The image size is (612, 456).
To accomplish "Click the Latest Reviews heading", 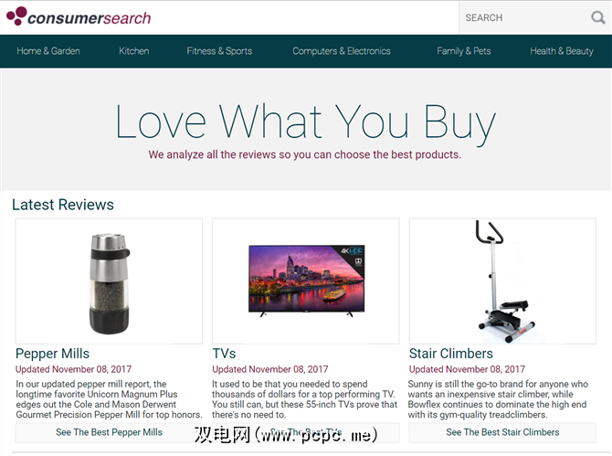I will (x=63, y=205).
